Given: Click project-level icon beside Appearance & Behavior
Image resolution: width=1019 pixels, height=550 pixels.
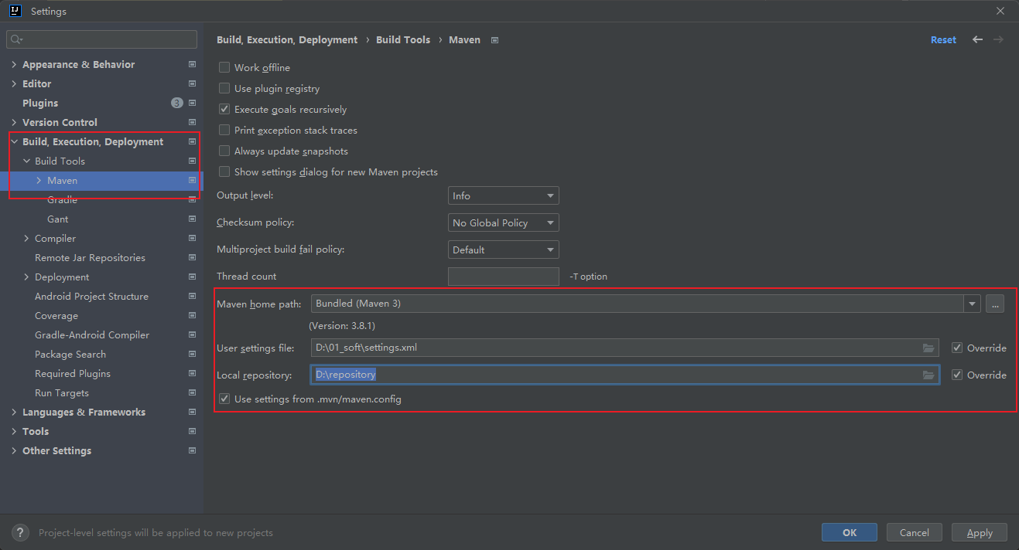Looking at the screenshot, I should click(192, 65).
